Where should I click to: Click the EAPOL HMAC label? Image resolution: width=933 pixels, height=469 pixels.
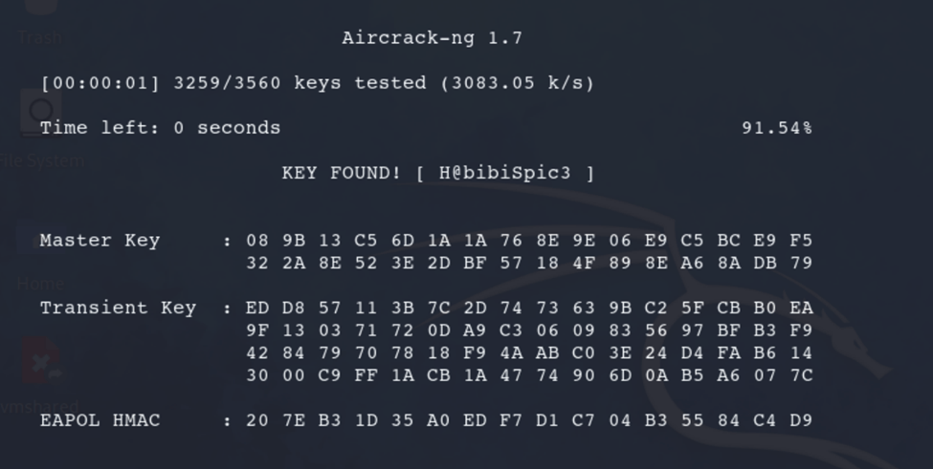pos(100,420)
